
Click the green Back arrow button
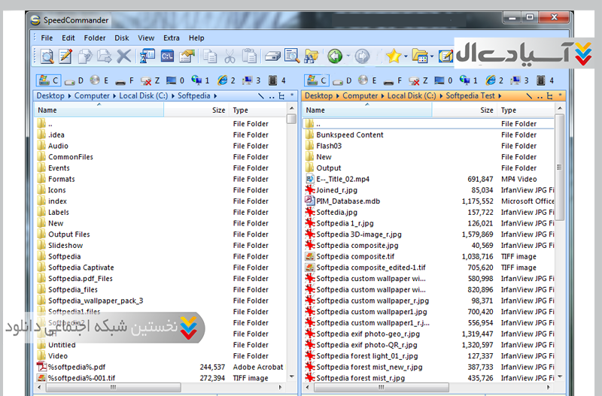[334, 56]
